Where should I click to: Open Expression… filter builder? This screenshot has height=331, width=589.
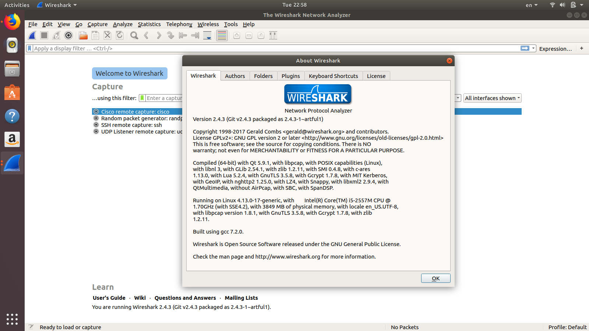(556, 49)
